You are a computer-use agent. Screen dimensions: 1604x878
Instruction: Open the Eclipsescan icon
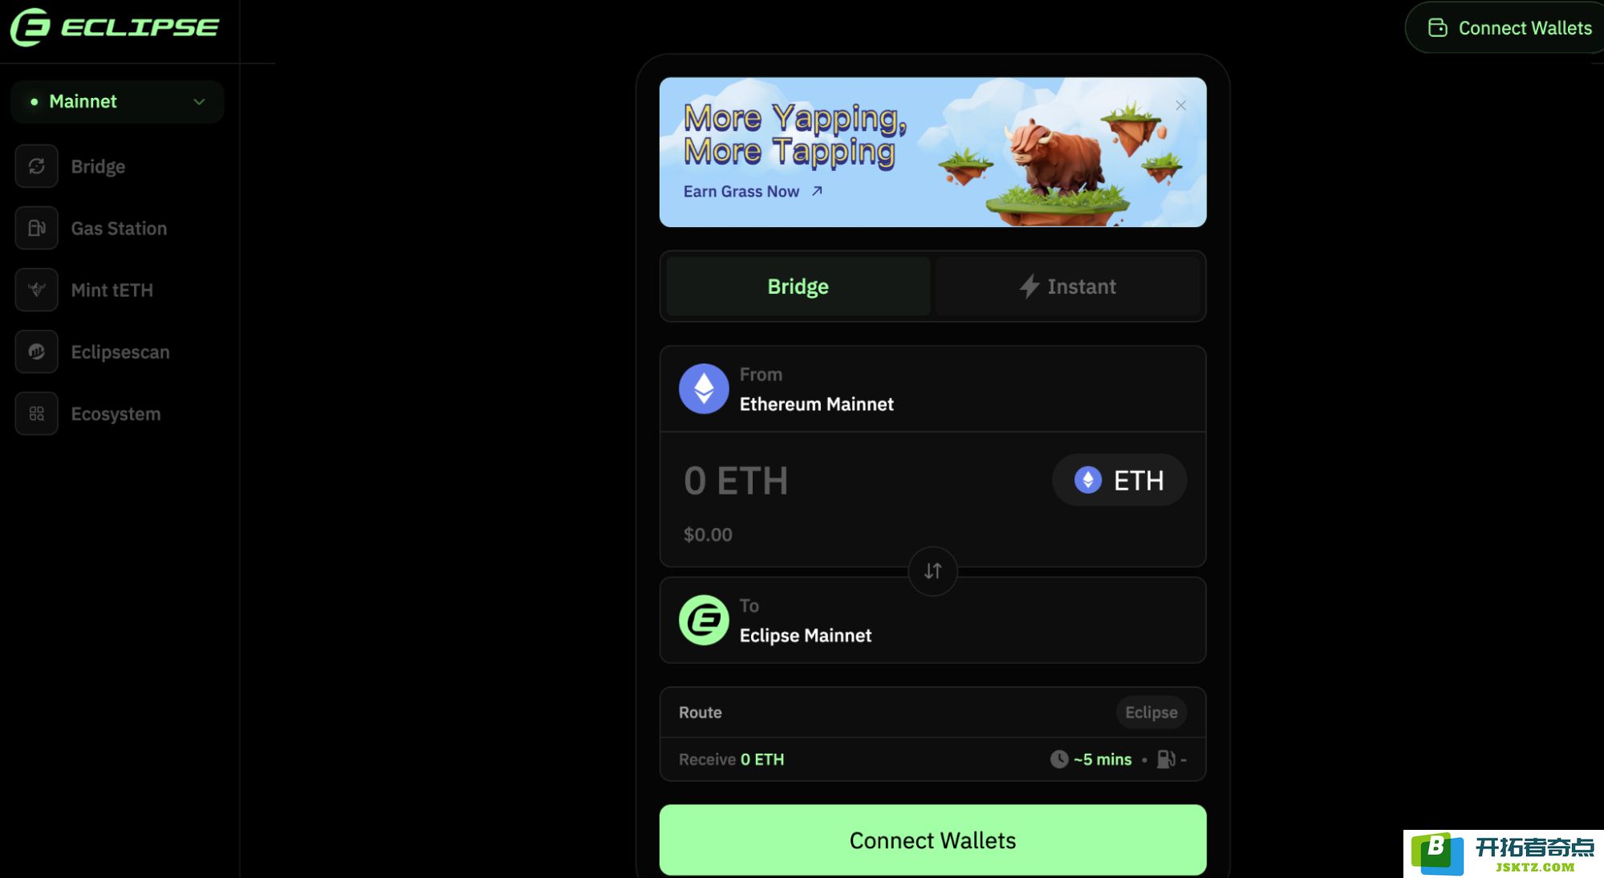click(36, 352)
